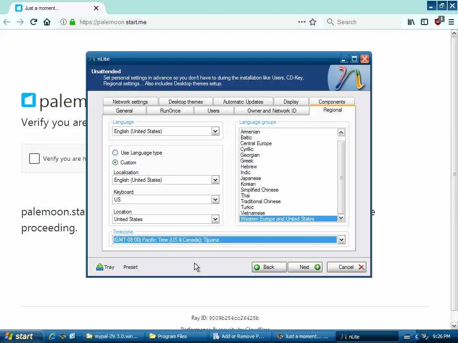Viewport: 458px width, 343px height.
Task: Bookmark this page with star icon
Action: pos(313,22)
